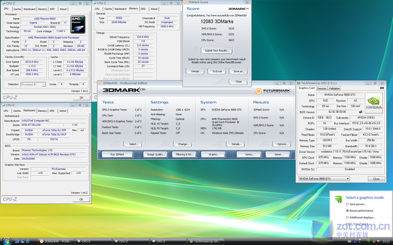Click the NVIDIA icon in graphics mode popup
Viewport: 393px width, 245px height.
point(338,199)
